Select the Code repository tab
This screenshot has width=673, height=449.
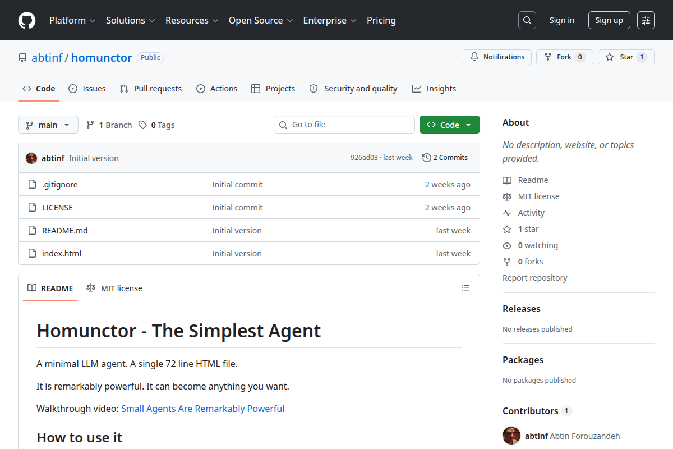39,89
